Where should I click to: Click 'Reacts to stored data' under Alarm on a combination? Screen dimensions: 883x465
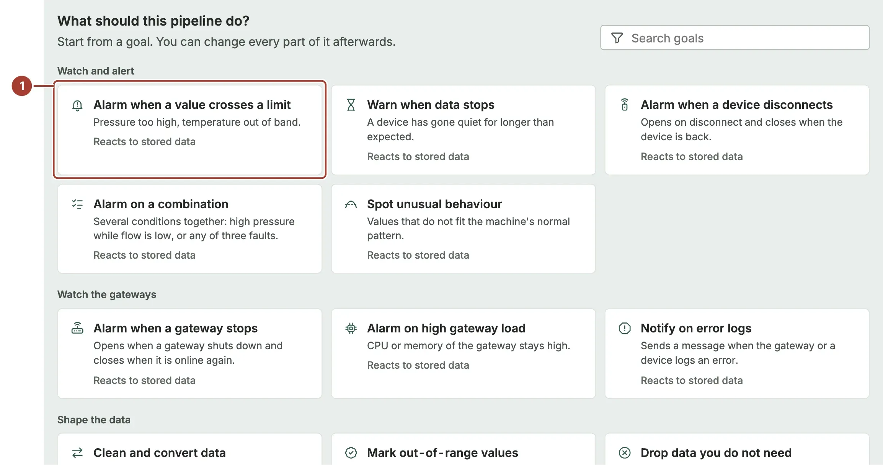point(144,255)
